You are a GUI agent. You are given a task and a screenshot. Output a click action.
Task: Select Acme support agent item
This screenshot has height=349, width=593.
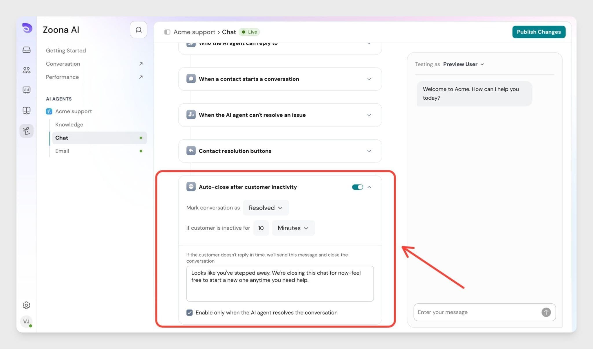[73, 112]
